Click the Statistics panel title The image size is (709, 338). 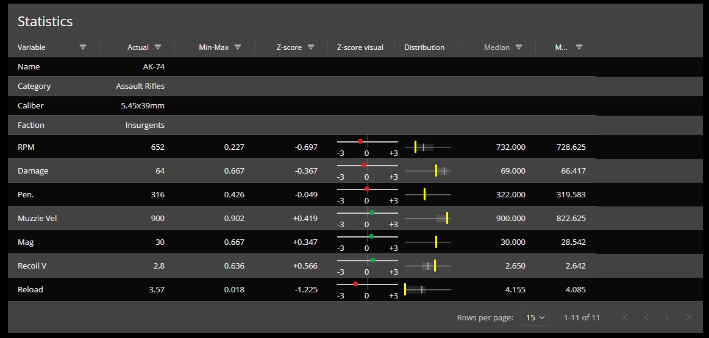45,21
